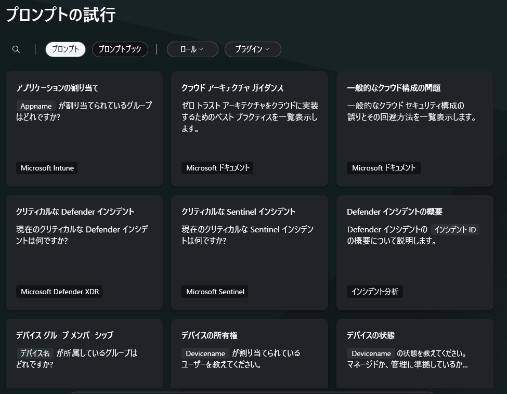Open the プラグイン dropdown
The height and width of the screenshot is (394, 507).
pos(253,49)
